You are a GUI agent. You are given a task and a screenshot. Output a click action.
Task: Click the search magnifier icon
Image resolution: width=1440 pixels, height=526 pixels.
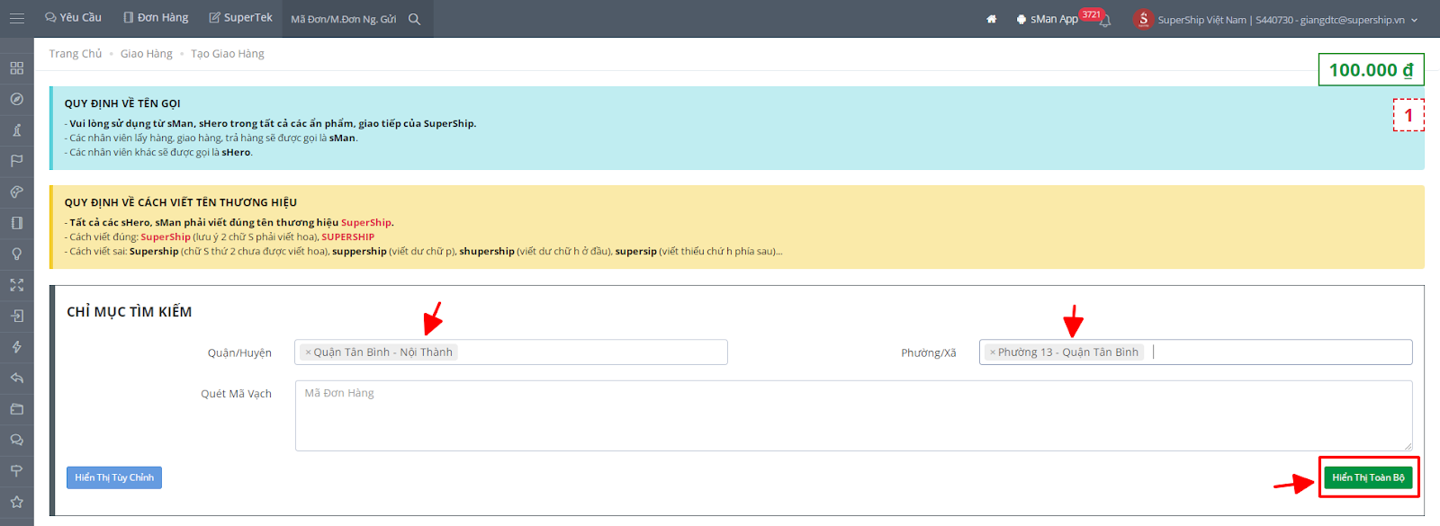414,19
